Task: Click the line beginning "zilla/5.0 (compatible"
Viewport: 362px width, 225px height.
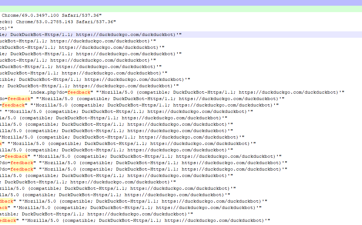Action: click(118, 188)
